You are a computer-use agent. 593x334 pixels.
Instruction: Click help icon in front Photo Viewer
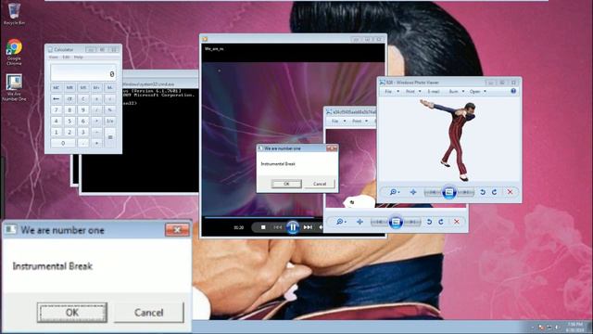pos(513,91)
